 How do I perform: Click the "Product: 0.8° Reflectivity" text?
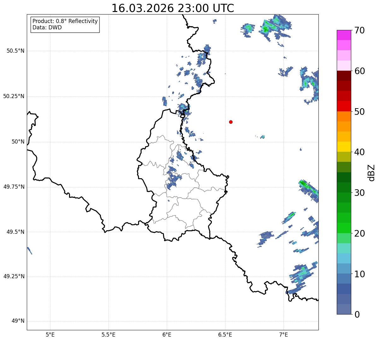[x=65, y=21]
